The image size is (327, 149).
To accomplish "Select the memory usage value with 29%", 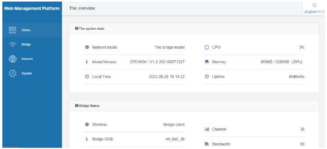I will (x=281, y=62).
